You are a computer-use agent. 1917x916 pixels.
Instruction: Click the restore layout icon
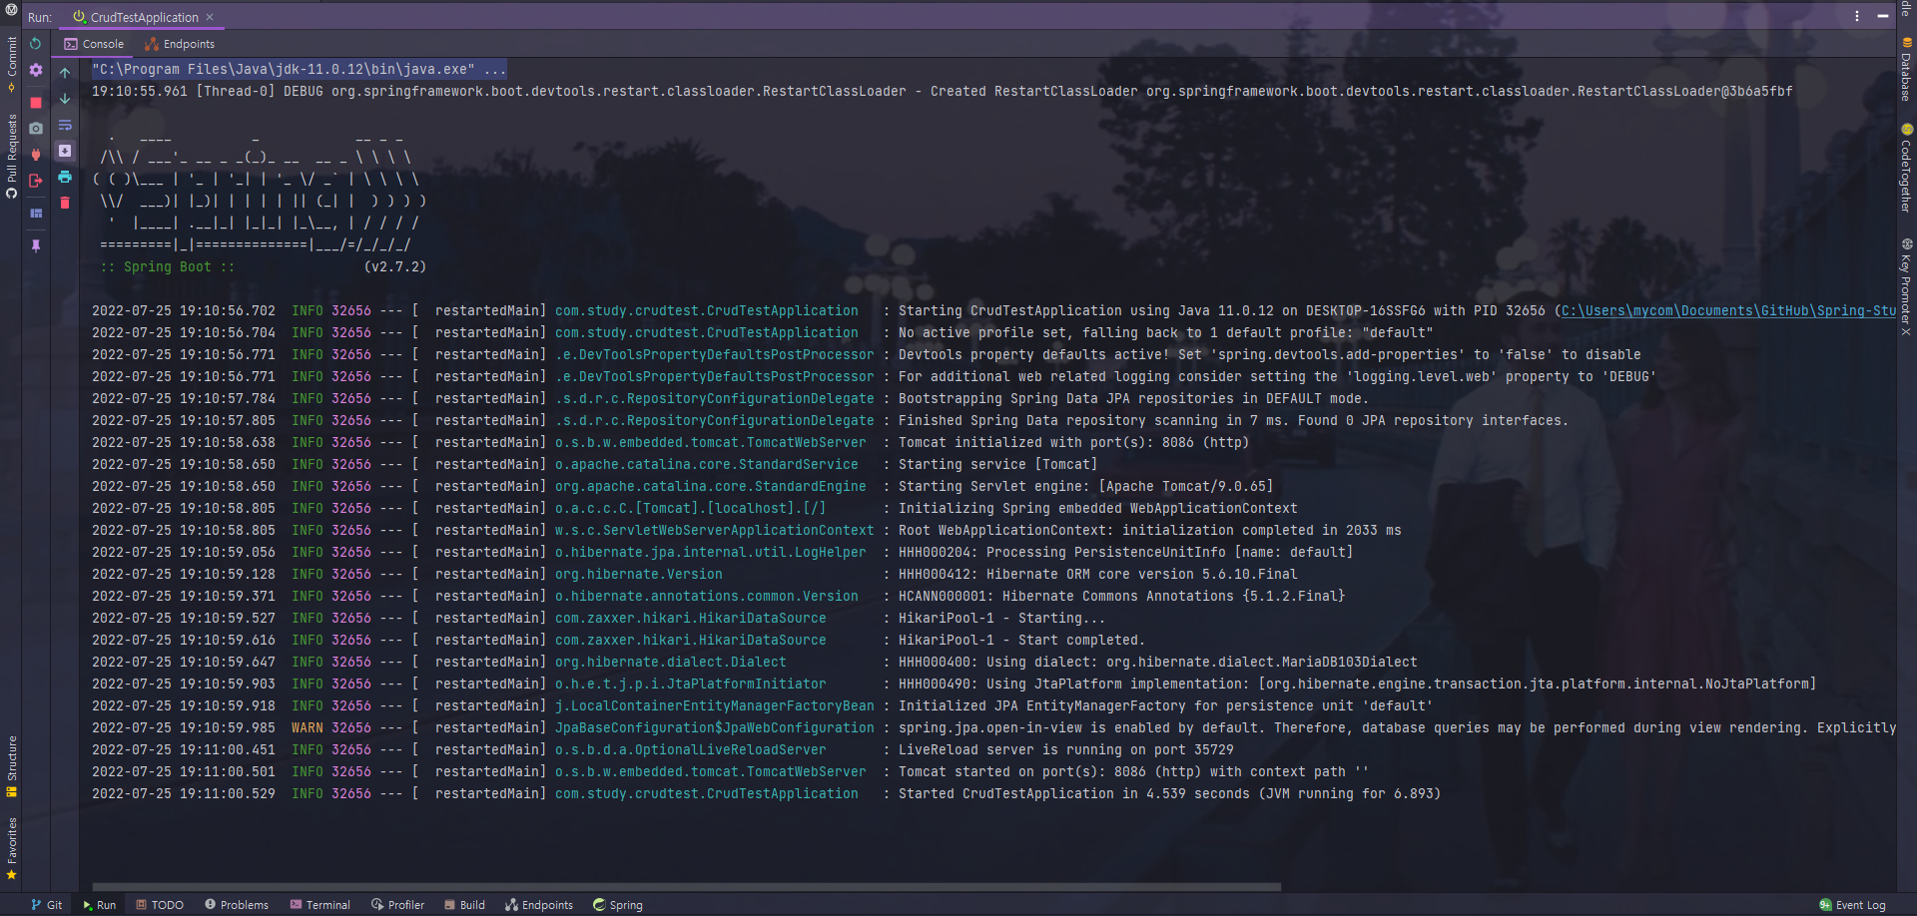tap(36, 213)
